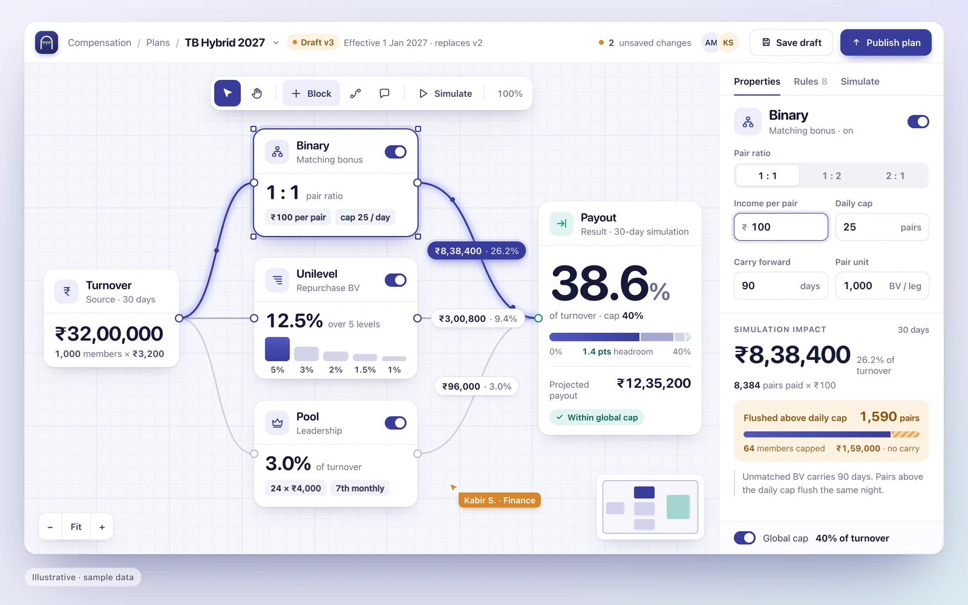
Task: Click the canvas minimap thumbnail
Action: click(650, 507)
